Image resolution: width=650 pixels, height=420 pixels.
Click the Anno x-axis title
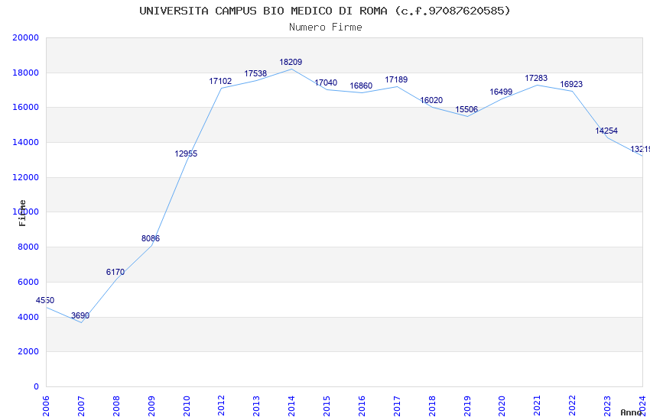pyautogui.click(x=631, y=412)
